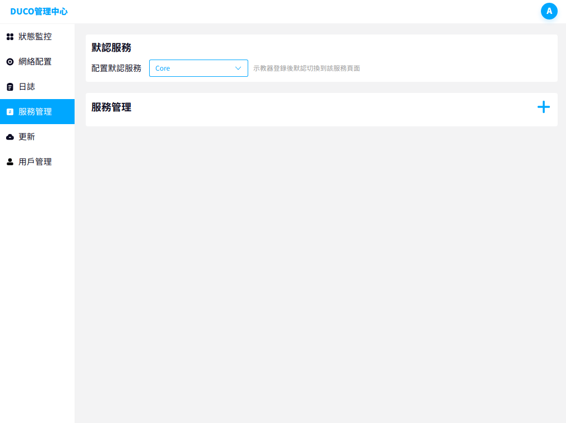Expand dropdown via the chevron arrow
Screen dimensions: 566x423
(238, 68)
